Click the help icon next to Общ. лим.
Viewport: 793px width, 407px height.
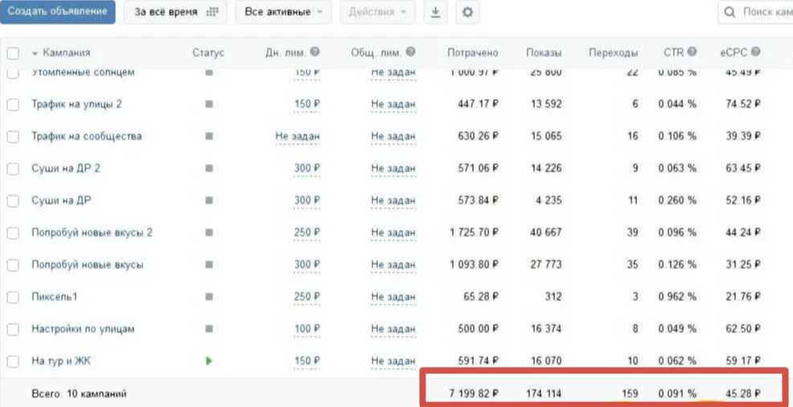(x=411, y=52)
